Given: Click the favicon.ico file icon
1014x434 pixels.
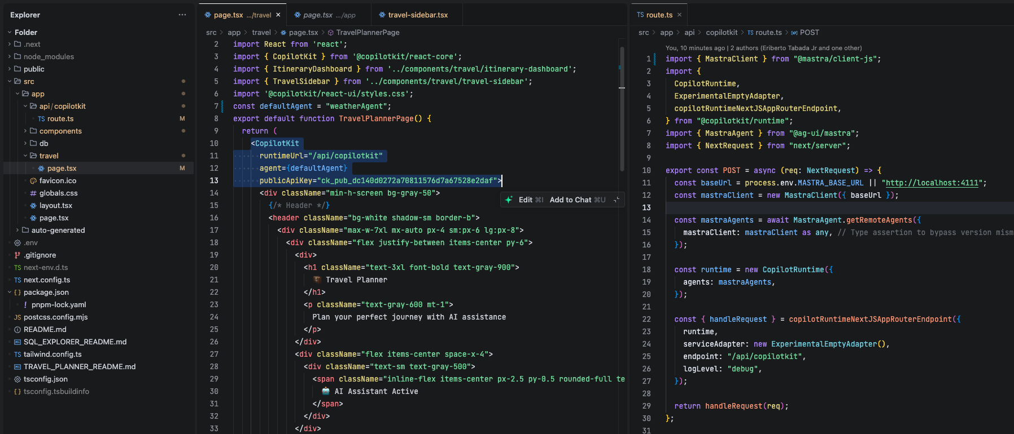Looking at the screenshot, I should [33, 181].
